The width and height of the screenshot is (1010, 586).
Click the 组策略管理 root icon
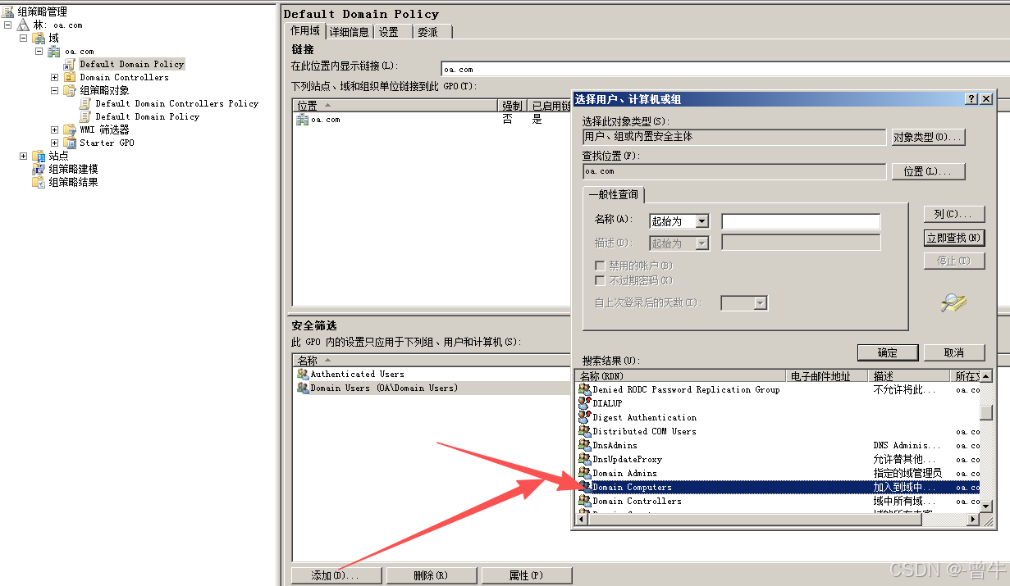8,11
